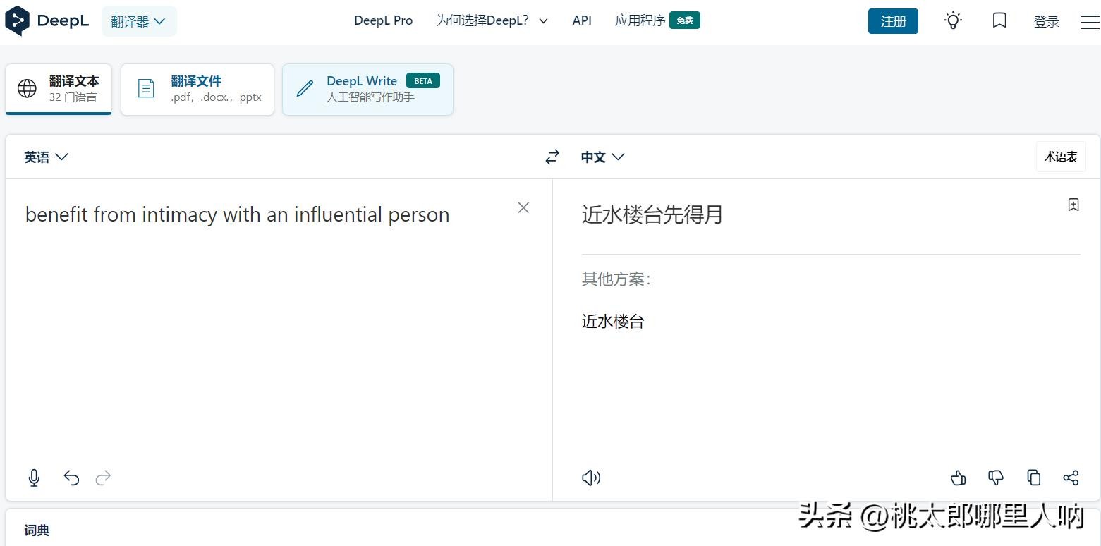The width and height of the screenshot is (1101, 546).
Task: Open the 翻译器 product dropdown
Action: 139,21
